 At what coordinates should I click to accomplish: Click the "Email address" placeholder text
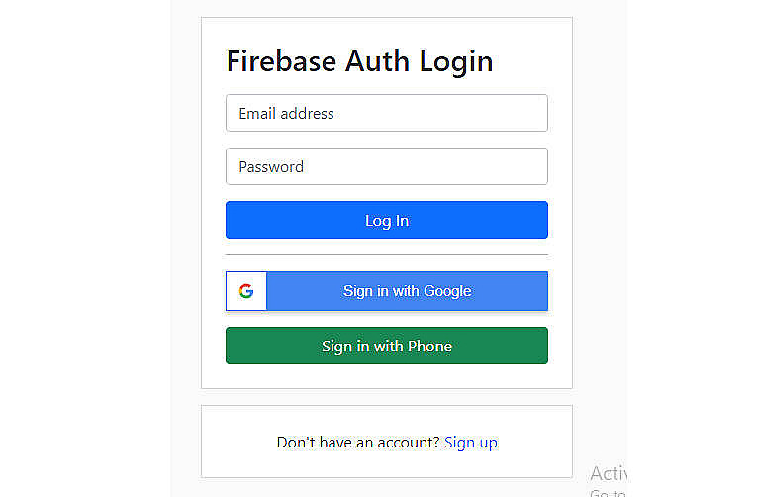(286, 113)
